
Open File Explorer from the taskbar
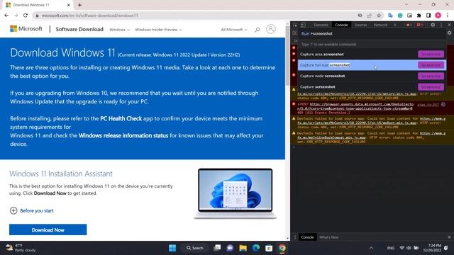243,248
